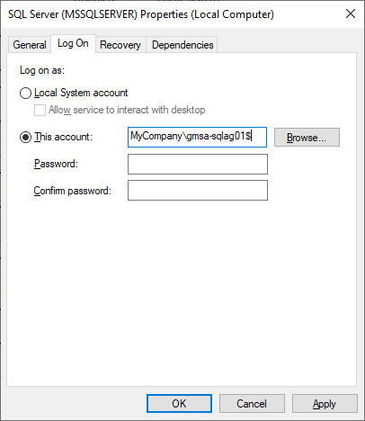The height and width of the screenshot is (421, 365).
Task: Click the Confirm password: label text
Action: click(73, 191)
